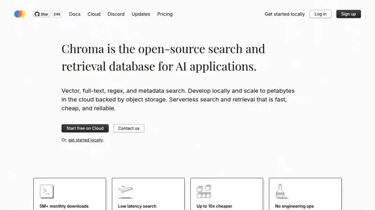Start free on Cloud

point(85,128)
